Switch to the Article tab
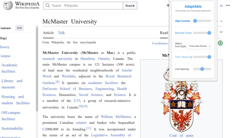Image resolution: width=237 pixels, height=138 pixels. tap(48, 33)
